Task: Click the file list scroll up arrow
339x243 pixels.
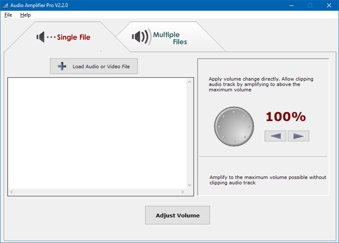Action: [189, 82]
